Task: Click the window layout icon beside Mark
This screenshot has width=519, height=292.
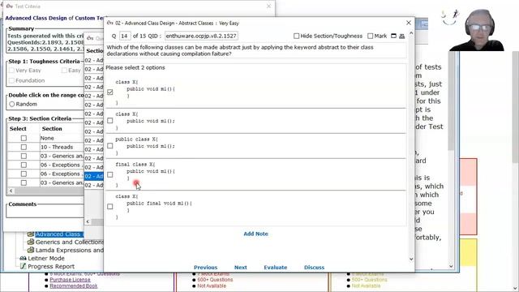Action: coord(393,36)
